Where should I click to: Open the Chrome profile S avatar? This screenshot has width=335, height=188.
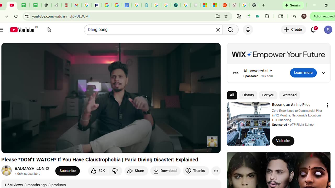pyautogui.click(x=304, y=16)
